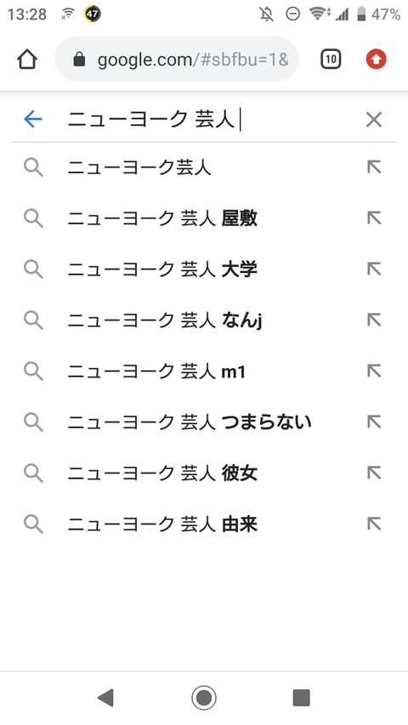Viewport: 408px width, 725px height.
Task: Select the suggestion ニューヨーク 芸人 由来
Action: (x=204, y=524)
